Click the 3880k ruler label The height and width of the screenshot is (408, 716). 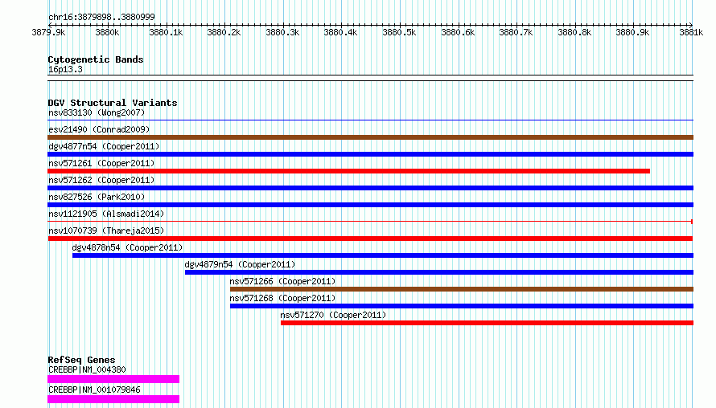point(107,32)
